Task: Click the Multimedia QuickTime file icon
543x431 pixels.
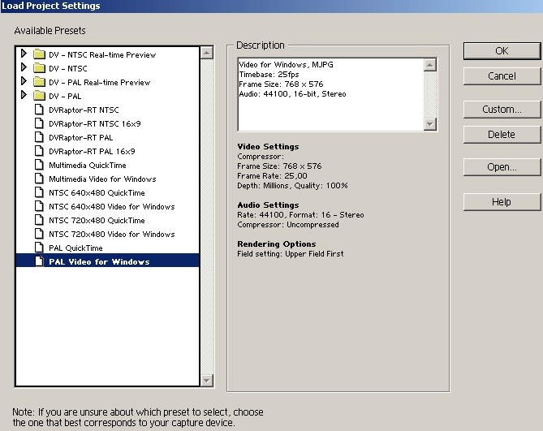Action: 40,165
